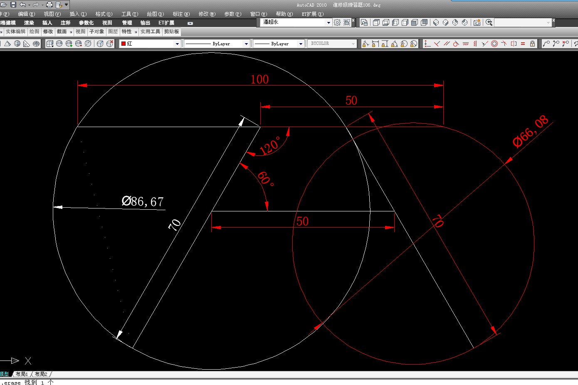The height and width of the screenshot is (385, 578).
Task: Click the Open file folder icon
Action: pos(4,5)
